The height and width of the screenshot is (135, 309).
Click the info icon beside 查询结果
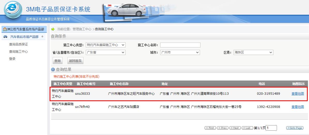coord(53,69)
